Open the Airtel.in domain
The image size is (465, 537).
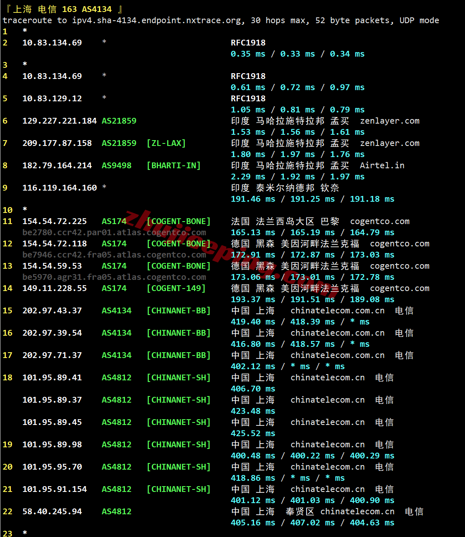tap(382, 165)
